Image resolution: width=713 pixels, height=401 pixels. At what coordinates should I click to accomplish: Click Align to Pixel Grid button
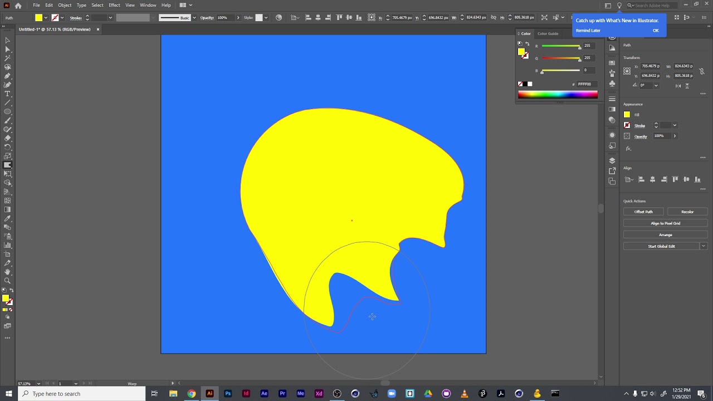[666, 223]
